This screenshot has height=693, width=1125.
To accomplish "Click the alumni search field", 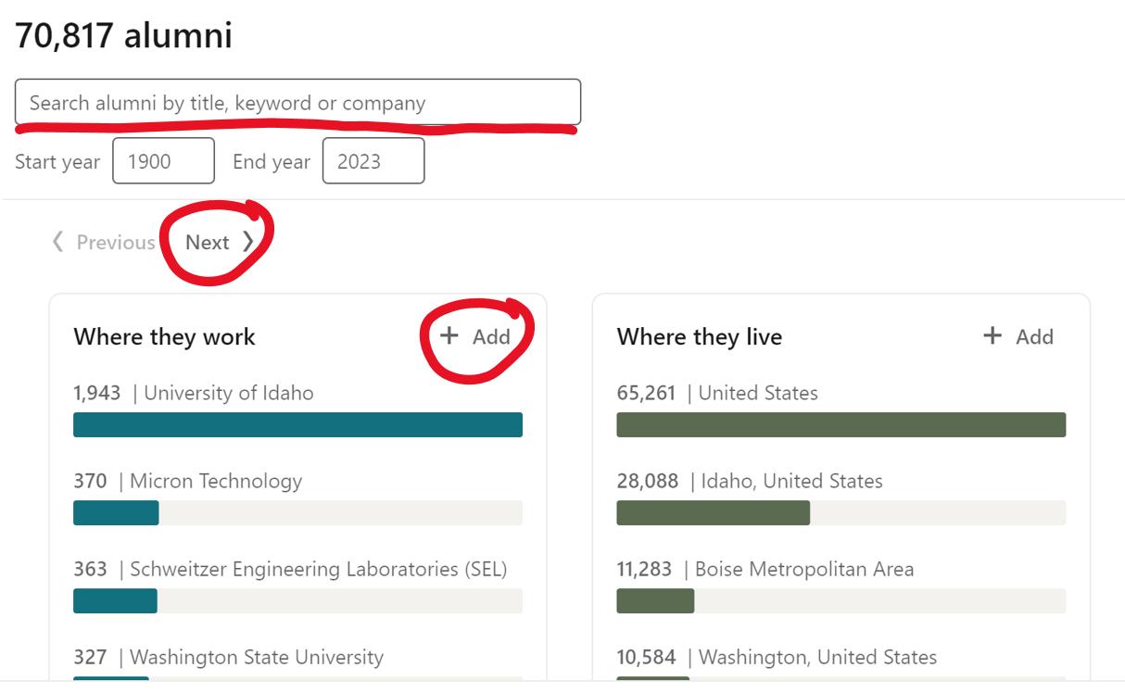I will tap(297, 103).
